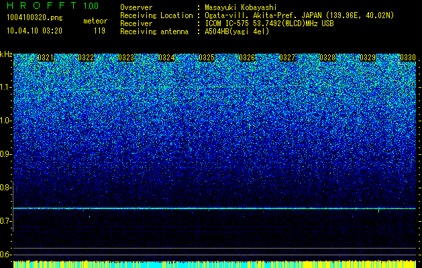Click the meteor count 119
The height and width of the screenshot is (268, 422).
click(99, 31)
